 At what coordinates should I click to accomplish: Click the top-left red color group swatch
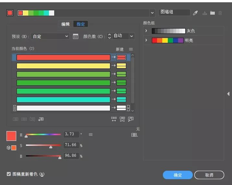click(10, 13)
